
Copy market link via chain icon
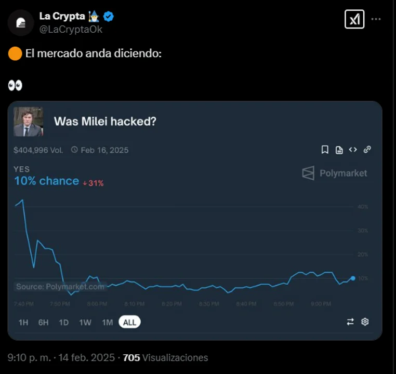click(367, 150)
